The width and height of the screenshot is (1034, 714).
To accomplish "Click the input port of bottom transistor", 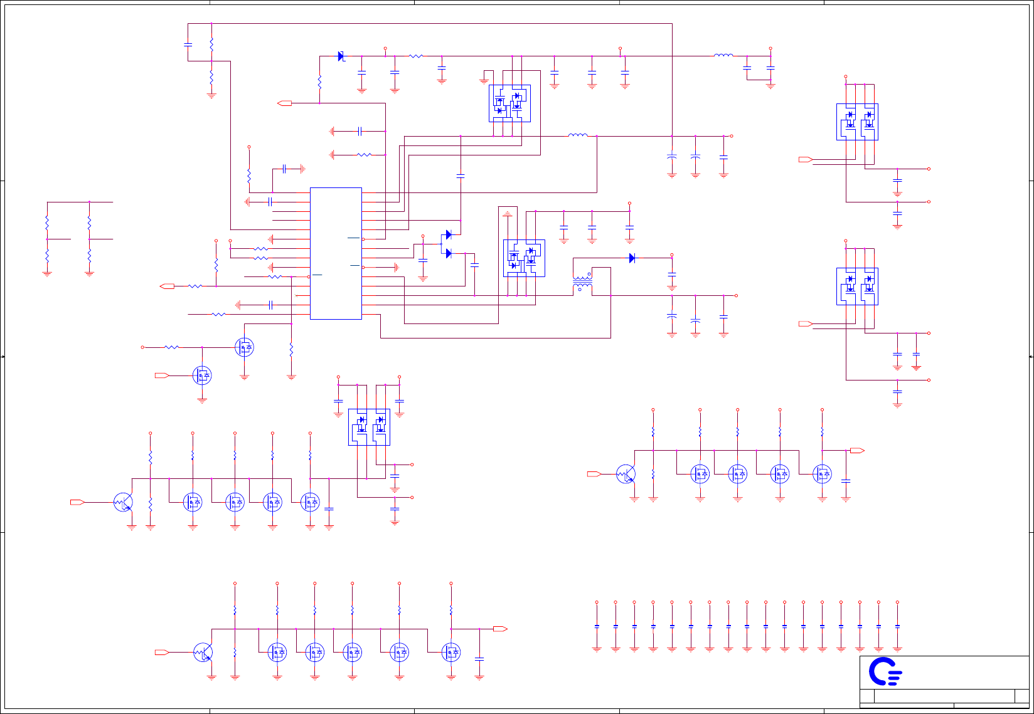I will point(162,653).
